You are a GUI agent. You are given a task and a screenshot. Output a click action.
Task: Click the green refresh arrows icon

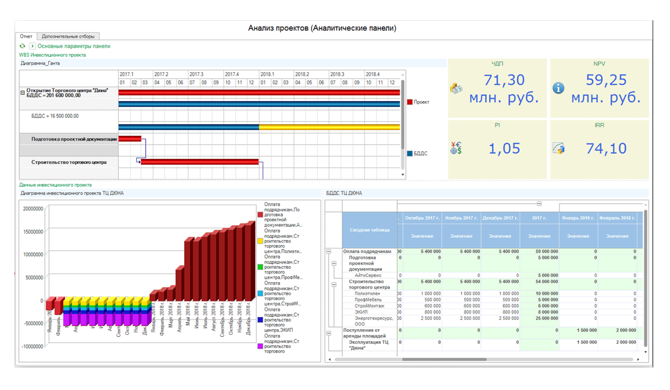22,46
